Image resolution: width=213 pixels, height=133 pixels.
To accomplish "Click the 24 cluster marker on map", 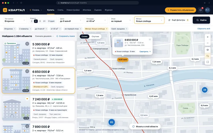I will click(204, 90).
